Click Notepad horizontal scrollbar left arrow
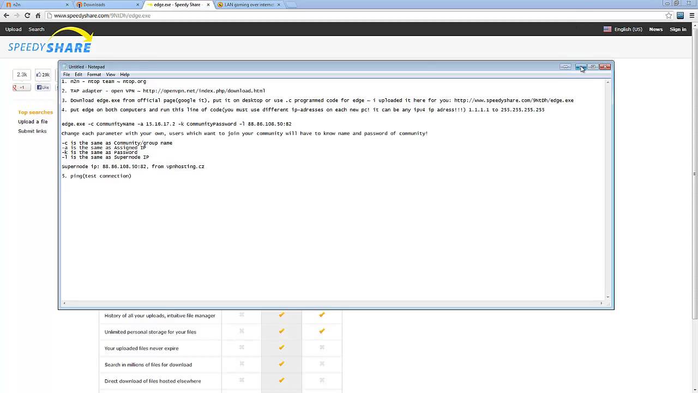 (x=64, y=303)
